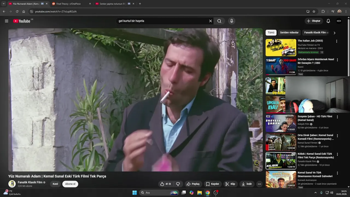Click the Gülşah Film channel name

(304, 124)
